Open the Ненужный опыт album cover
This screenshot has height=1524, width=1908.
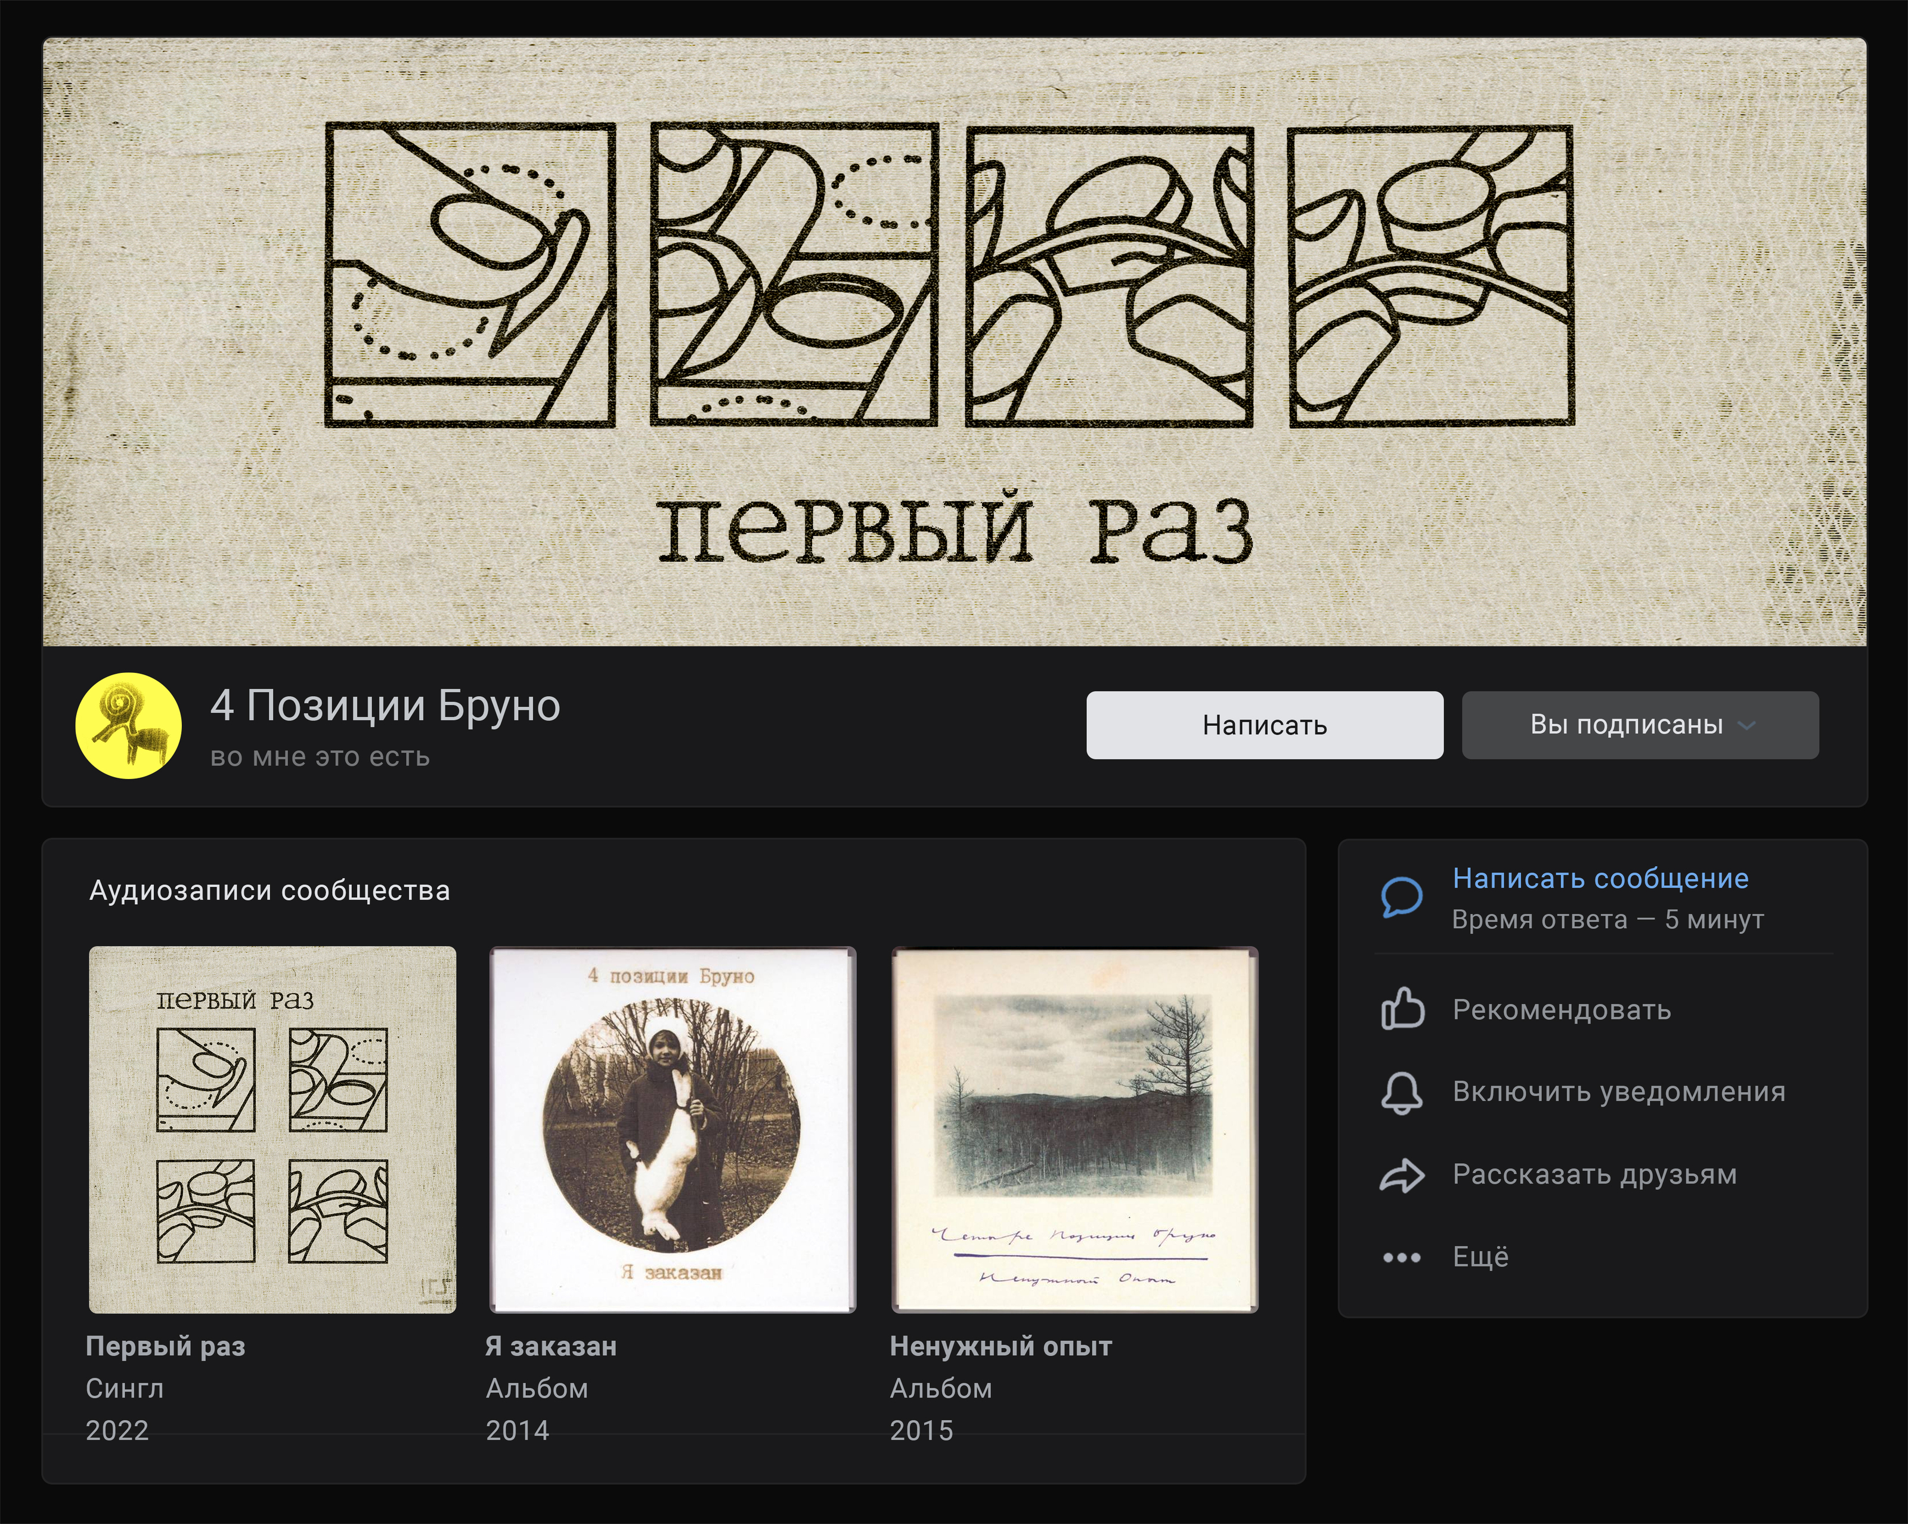(1074, 1129)
